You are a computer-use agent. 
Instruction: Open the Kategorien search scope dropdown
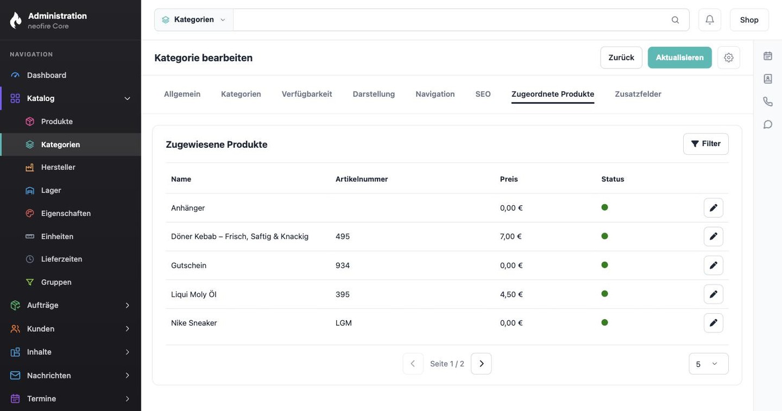194,20
